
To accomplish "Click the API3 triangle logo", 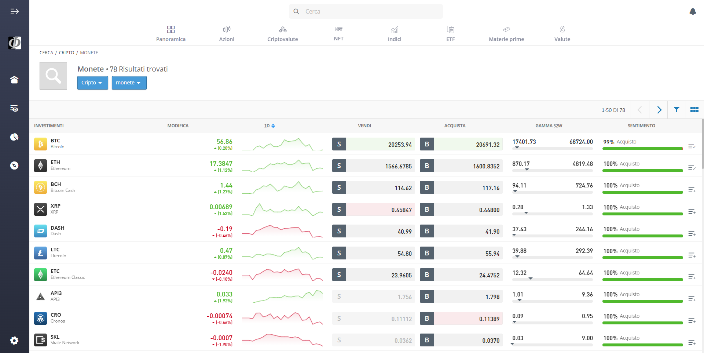I will [40, 296].
